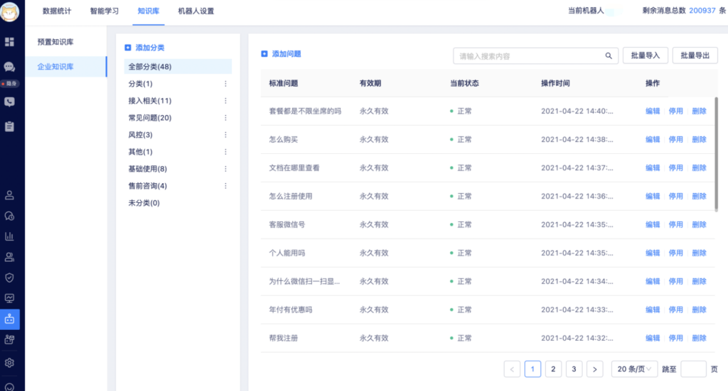Image resolution: width=728 pixels, height=391 pixels.
Task: Open 预置知识库 in side menu
Action: 55,42
